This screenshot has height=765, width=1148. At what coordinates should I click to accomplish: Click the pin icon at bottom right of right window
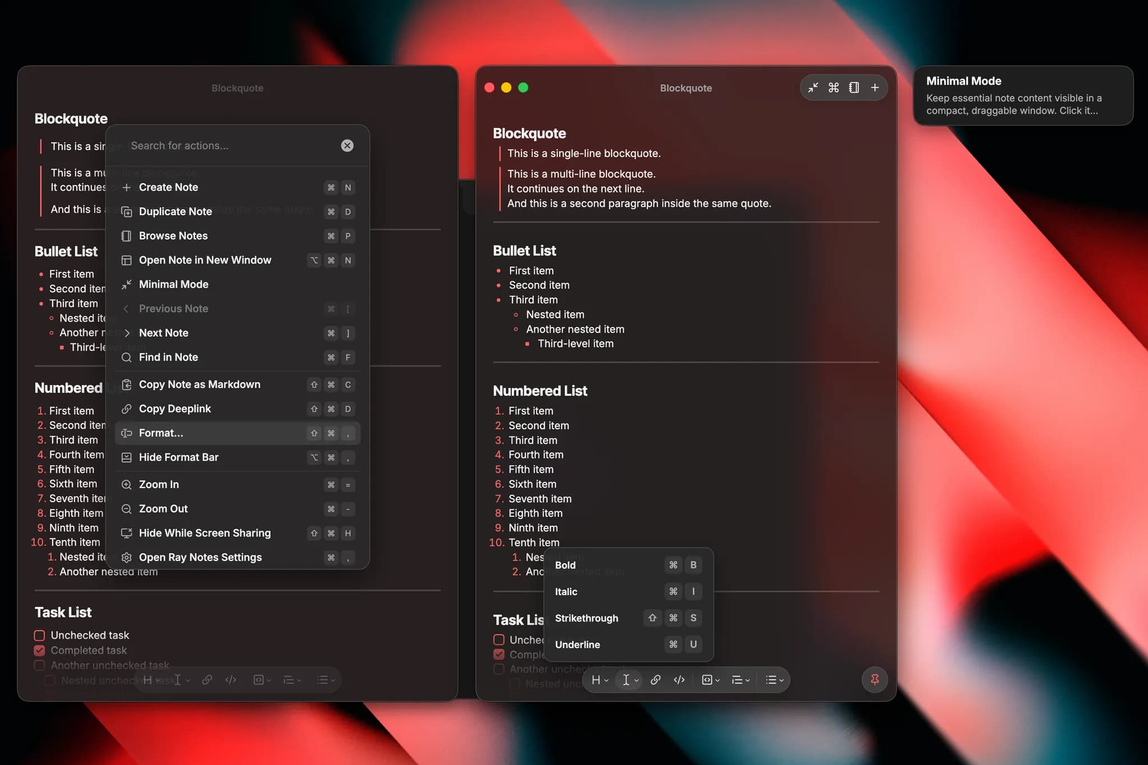[874, 680]
